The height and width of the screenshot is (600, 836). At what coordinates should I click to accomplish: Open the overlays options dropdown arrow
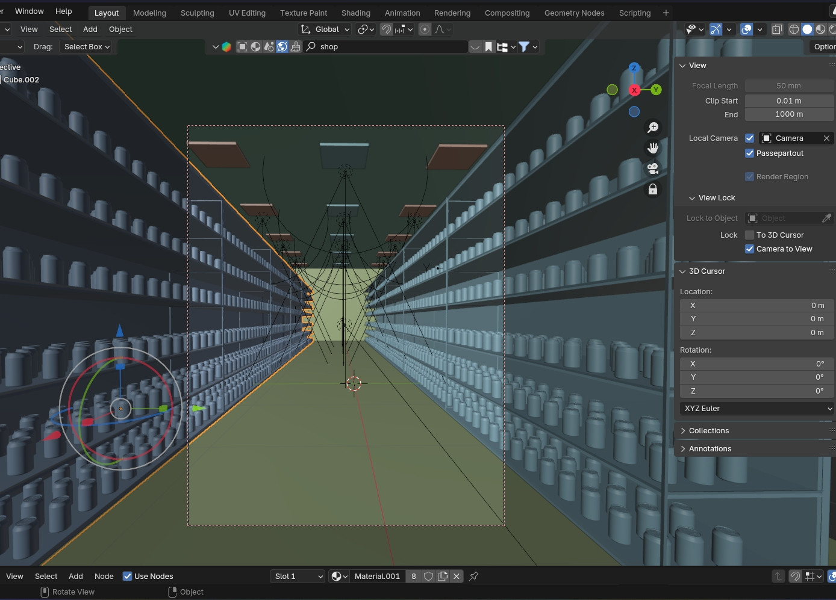pyautogui.click(x=760, y=29)
